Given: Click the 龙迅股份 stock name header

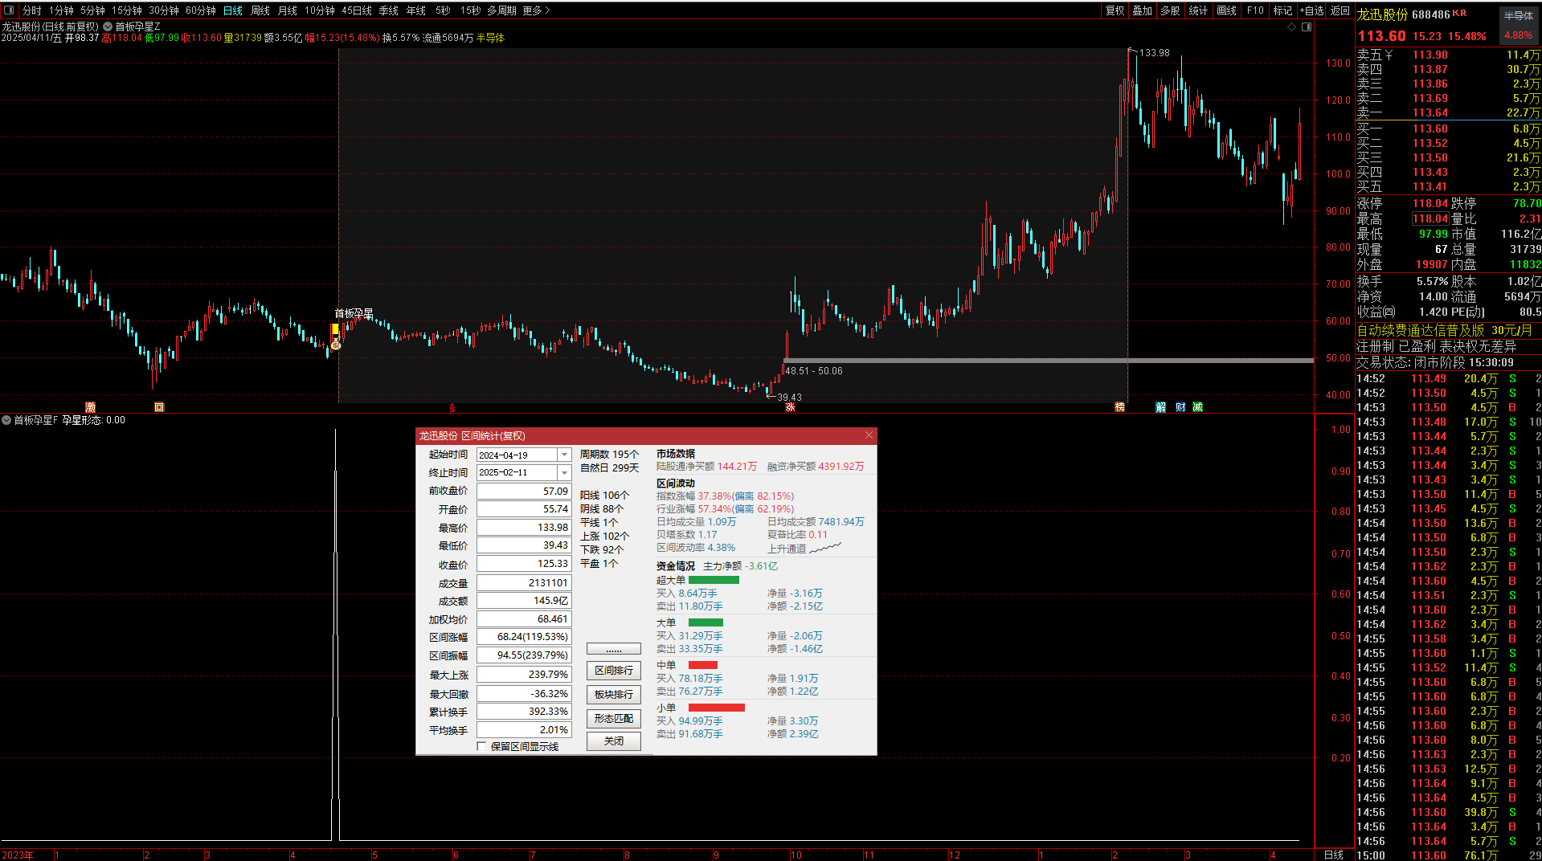Looking at the screenshot, I should [1382, 14].
